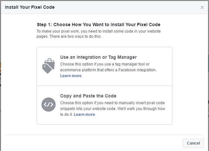Click the price tag part of the integration icon

point(47,68)
